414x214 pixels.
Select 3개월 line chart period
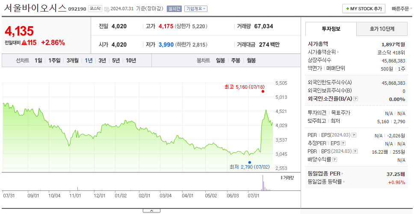[73, 60]
